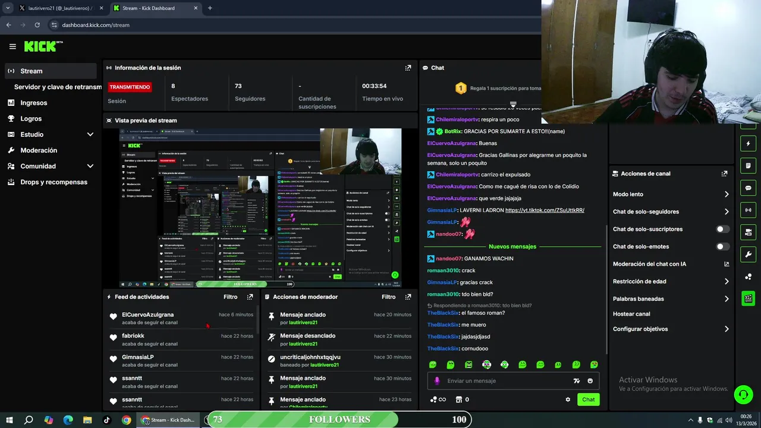This screenshot has height=428, width=761.
Task: Open the hamburger menu beside Kick logo
Action: pyautogui.click(x=12, y=46)
